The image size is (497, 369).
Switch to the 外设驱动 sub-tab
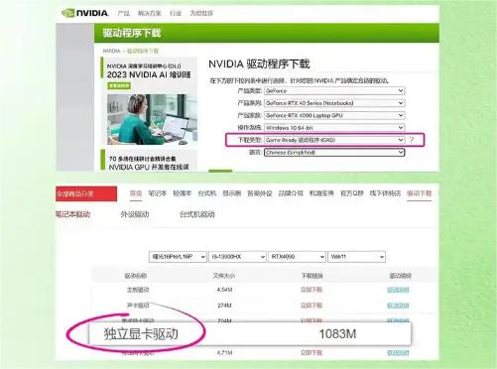135,214
